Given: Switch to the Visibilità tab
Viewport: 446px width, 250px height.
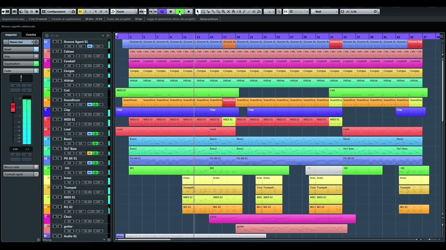Looking at the screenshot, I should pyautogui.click(x=31, y=35).
